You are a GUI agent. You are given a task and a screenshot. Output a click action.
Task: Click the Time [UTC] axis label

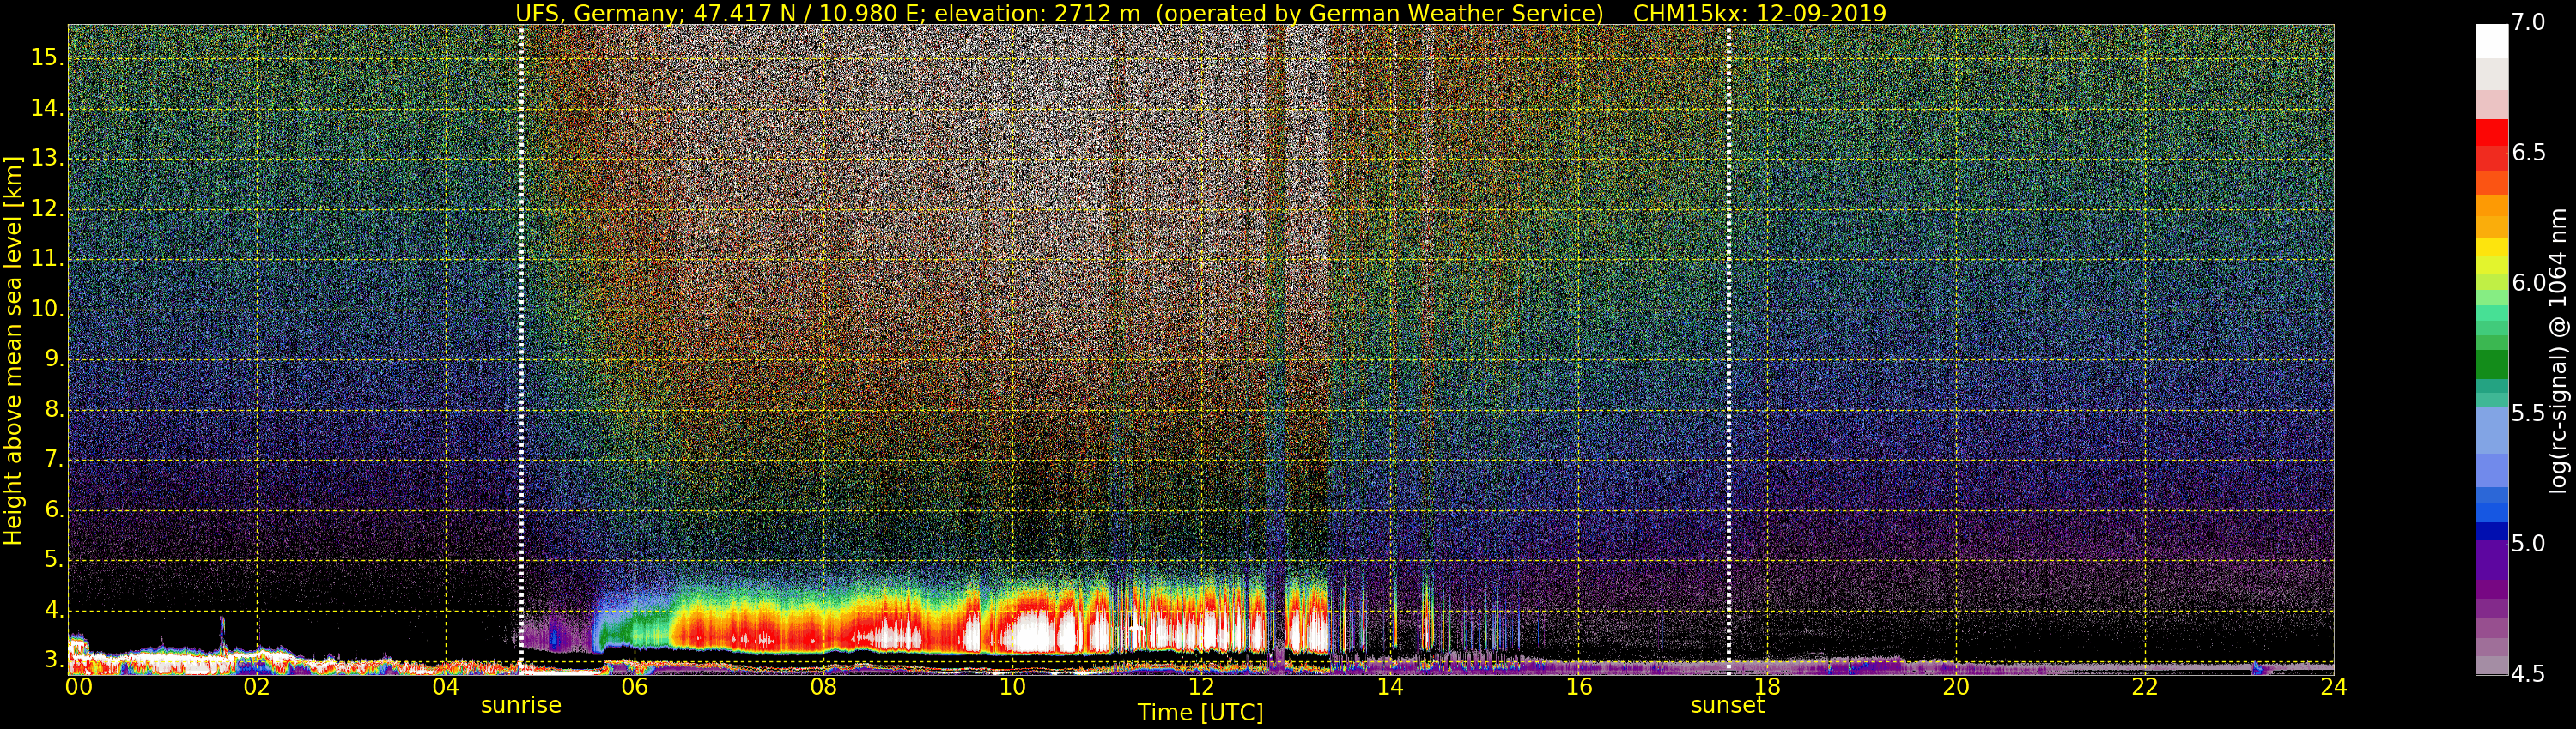coord(1200,713)
